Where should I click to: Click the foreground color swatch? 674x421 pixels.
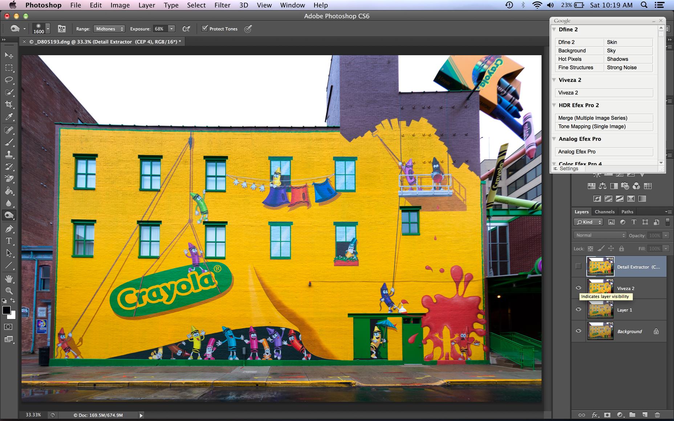[x=7, y=310]
